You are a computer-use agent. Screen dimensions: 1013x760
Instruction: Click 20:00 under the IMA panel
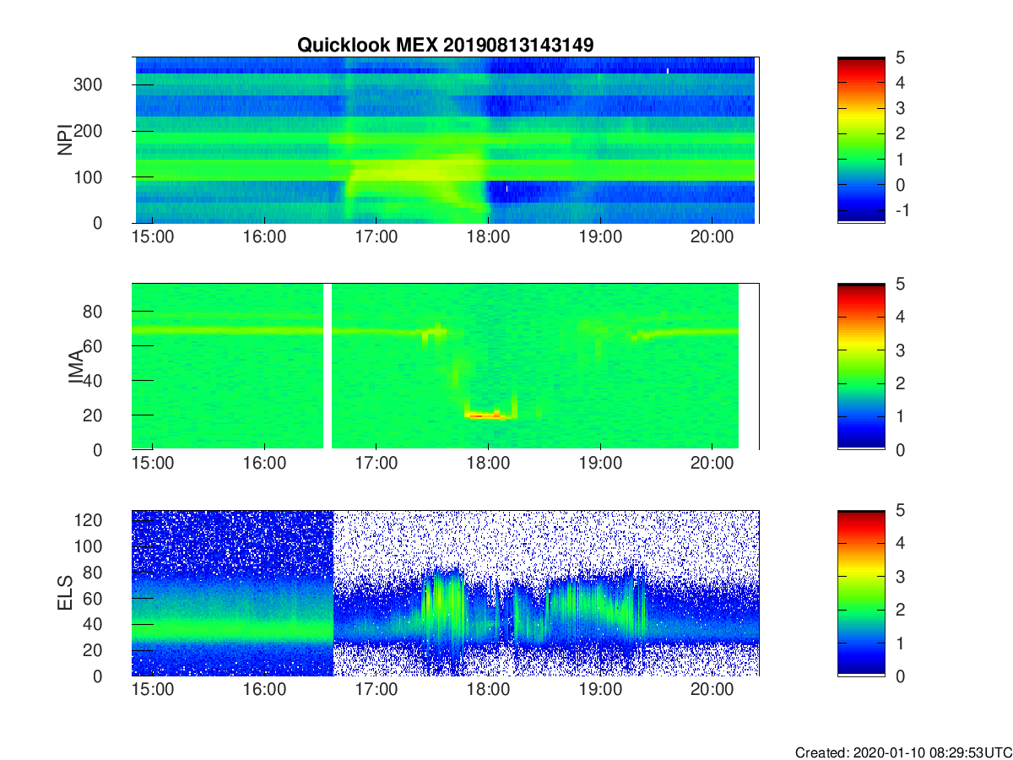(x=712, y=464)
